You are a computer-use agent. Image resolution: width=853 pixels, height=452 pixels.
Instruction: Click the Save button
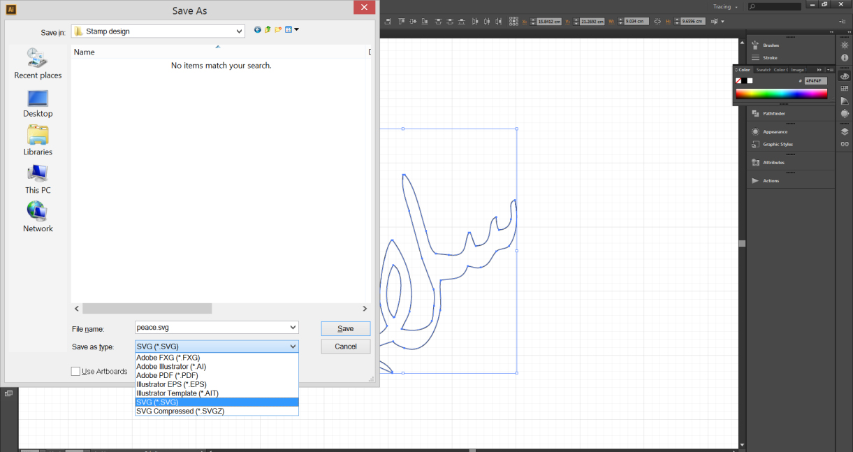[345, 328]
